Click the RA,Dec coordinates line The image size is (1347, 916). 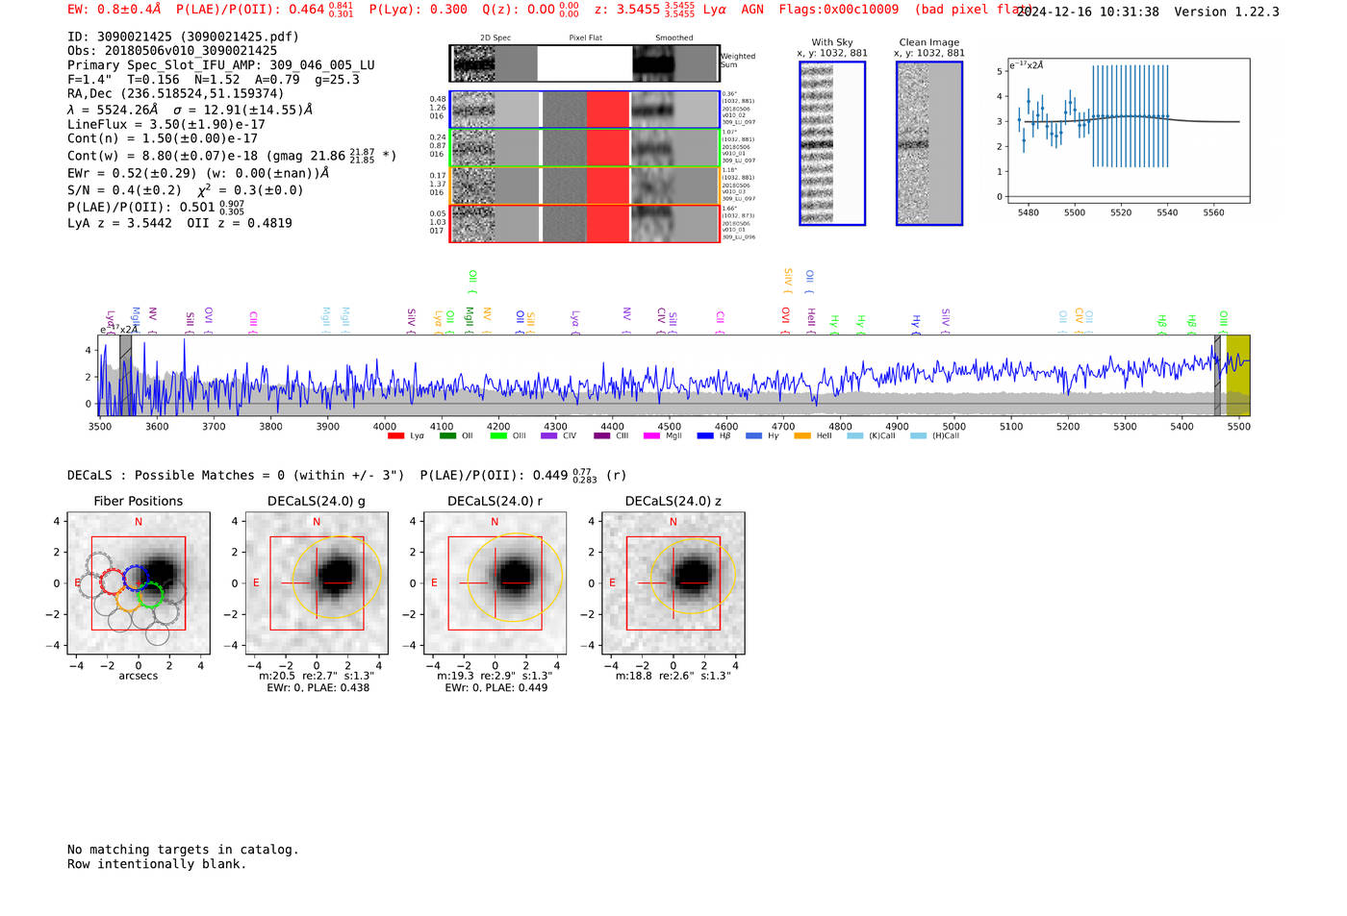(x=176, y=93)
